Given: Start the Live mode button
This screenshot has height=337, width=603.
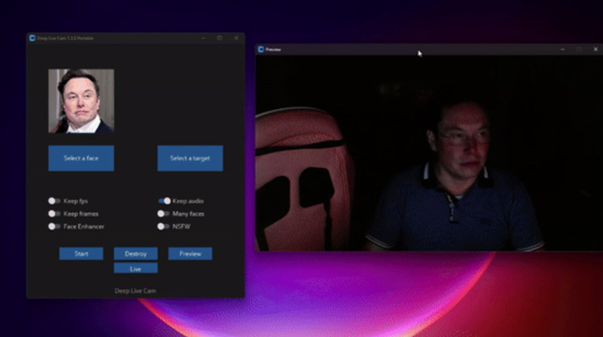Looking at the screenshot, I should pyautogui.click(x=136, y=268).
